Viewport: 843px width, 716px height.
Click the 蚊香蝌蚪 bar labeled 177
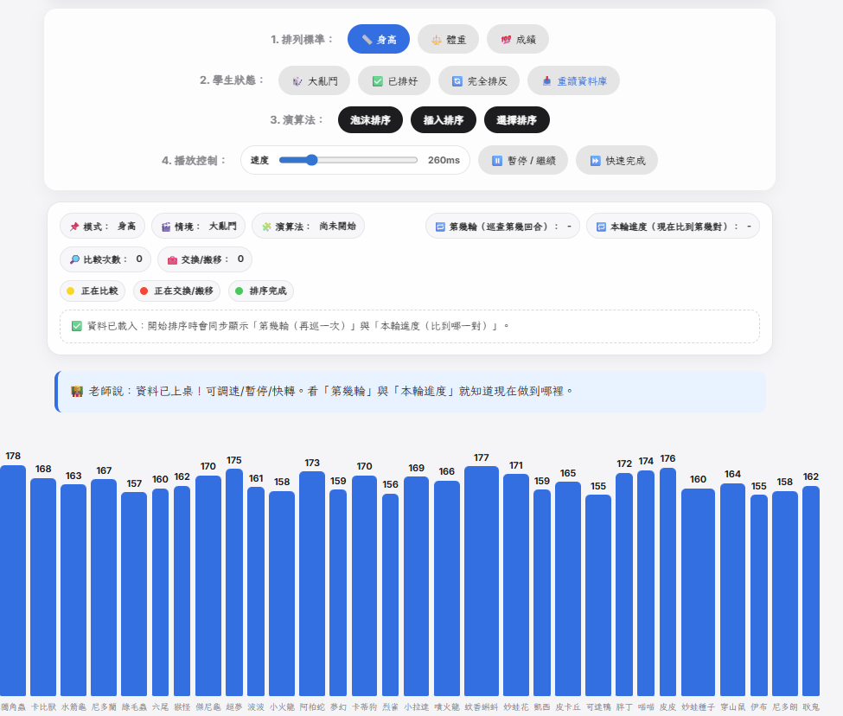pyautogui.click(x=482, y=581)
